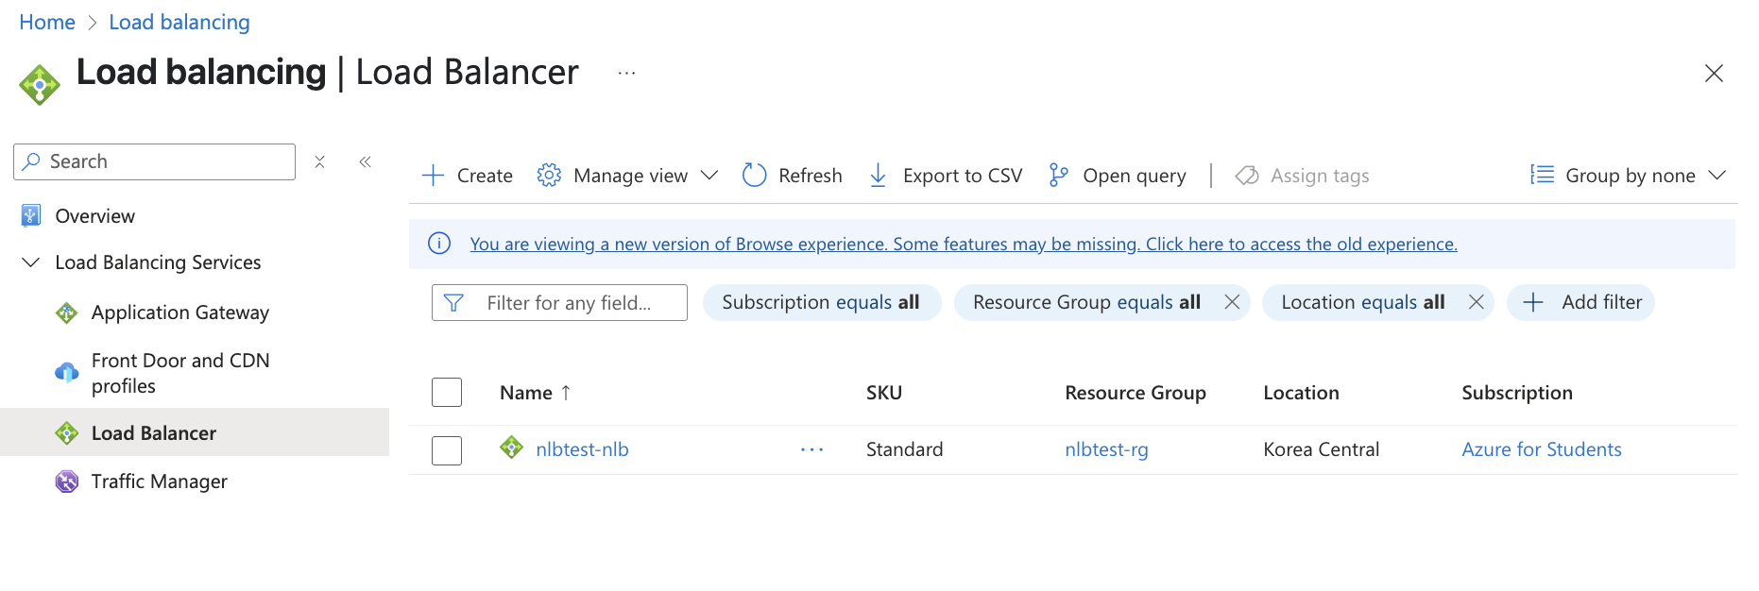
Task: Toggle the select-all header checkbox
Action: pos(447,392)
